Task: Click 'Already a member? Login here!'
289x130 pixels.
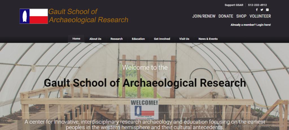Action: (x=251, y=25)
